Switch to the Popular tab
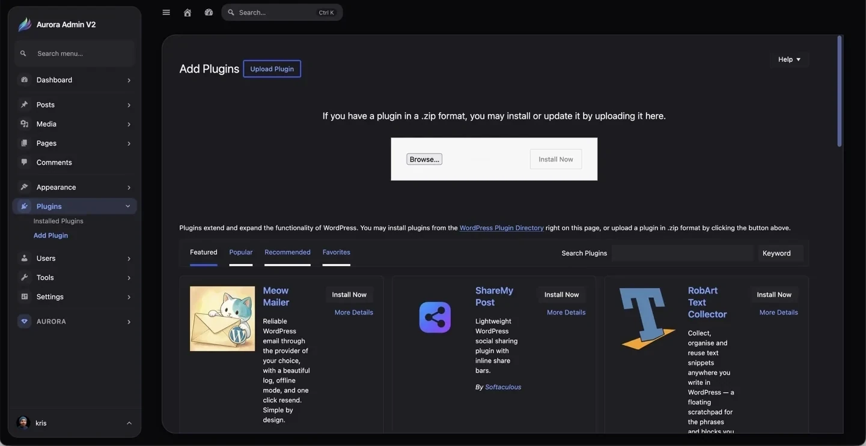The height and width of the screenshot is (446, 866). pyautogui.click(x=241, y=253)
